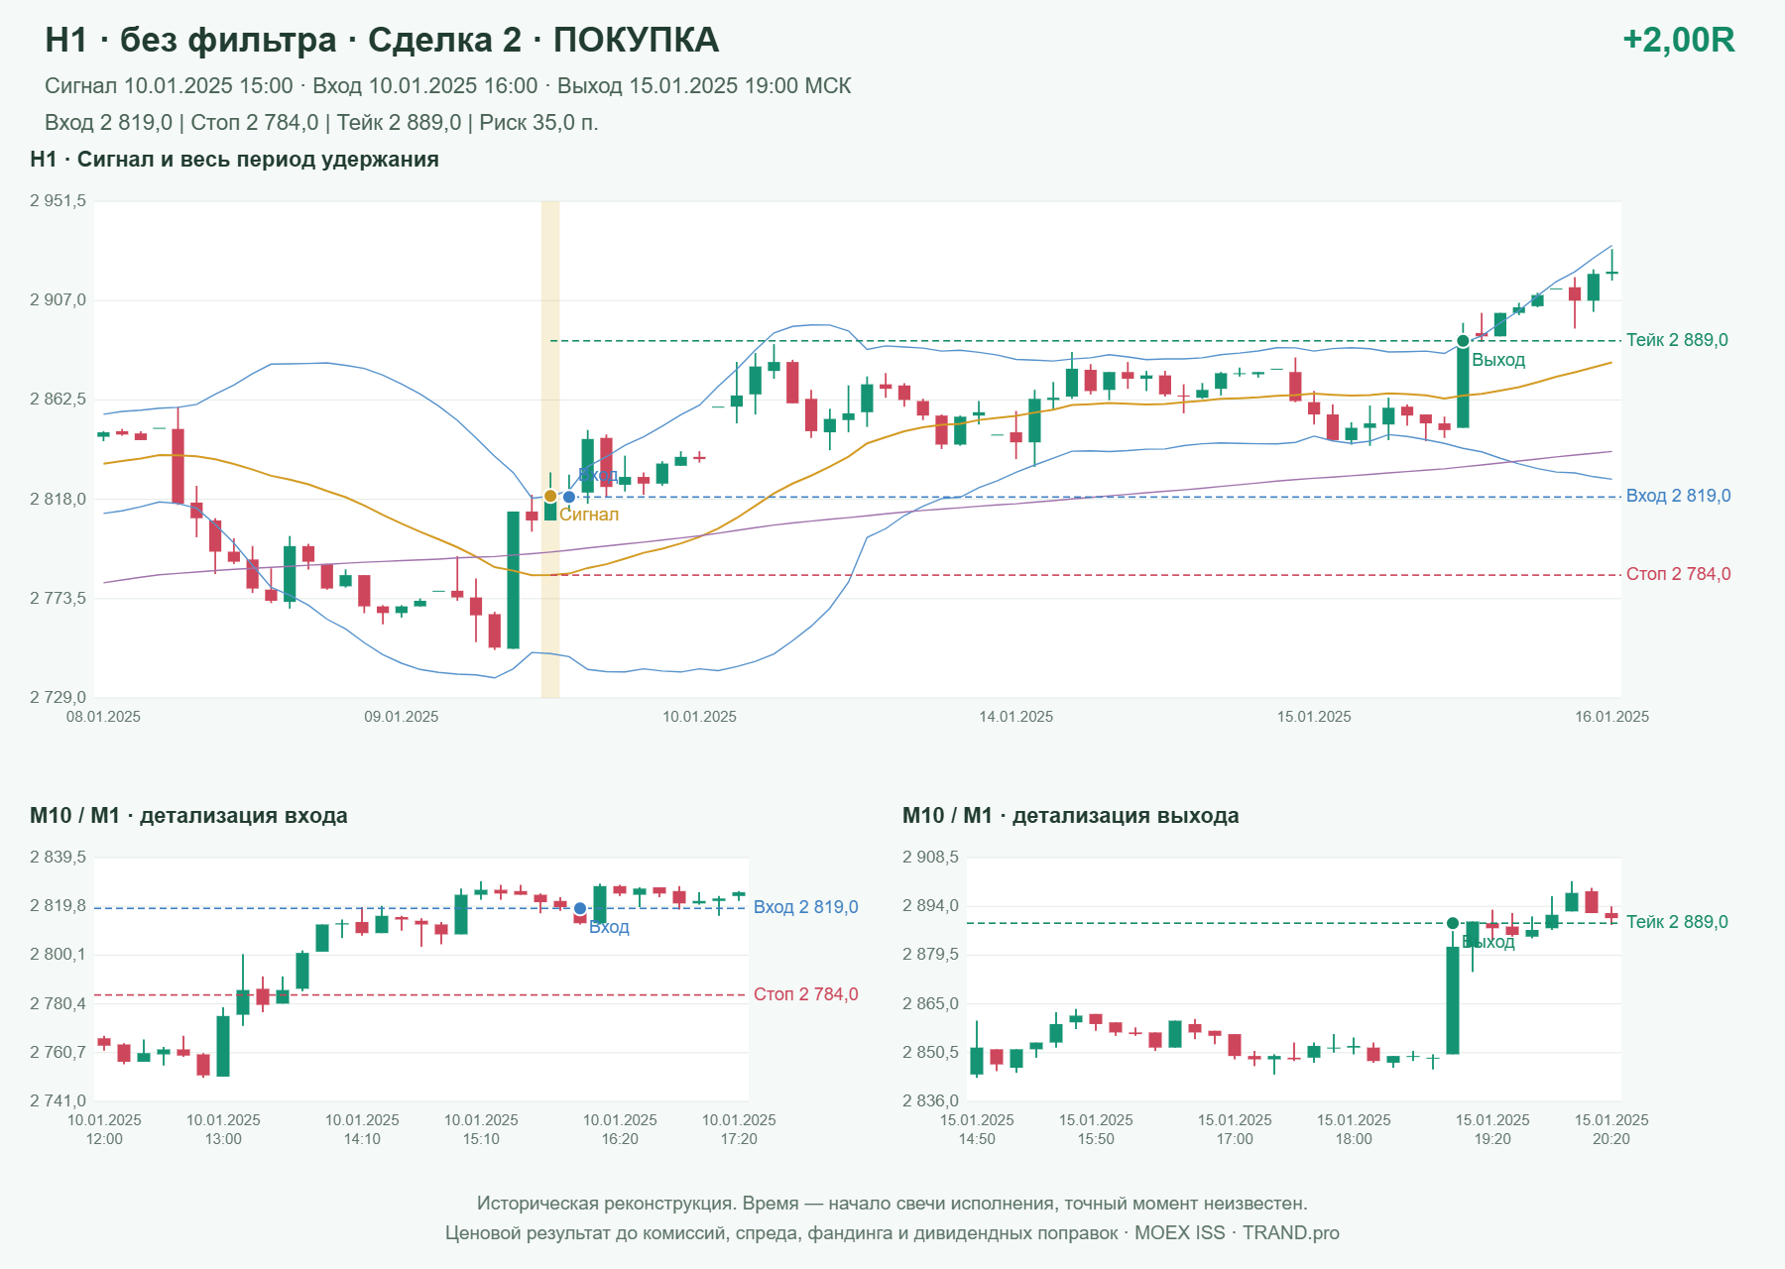
Task: Click the 2 951,5 price on H1 axis
Action: 58,201
